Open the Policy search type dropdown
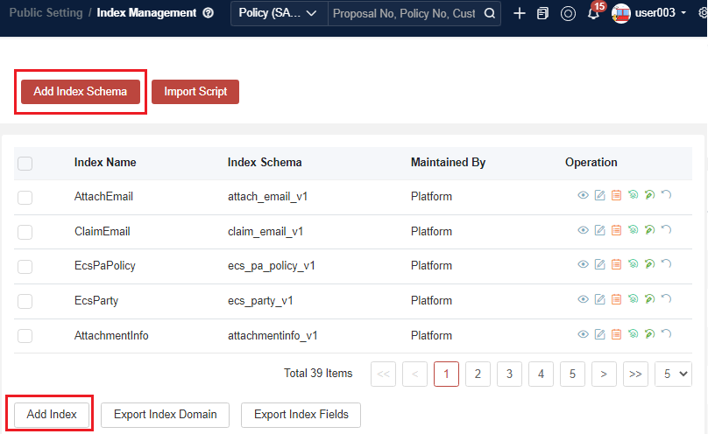Screen dimensions: 708x434 pos(278,14)
